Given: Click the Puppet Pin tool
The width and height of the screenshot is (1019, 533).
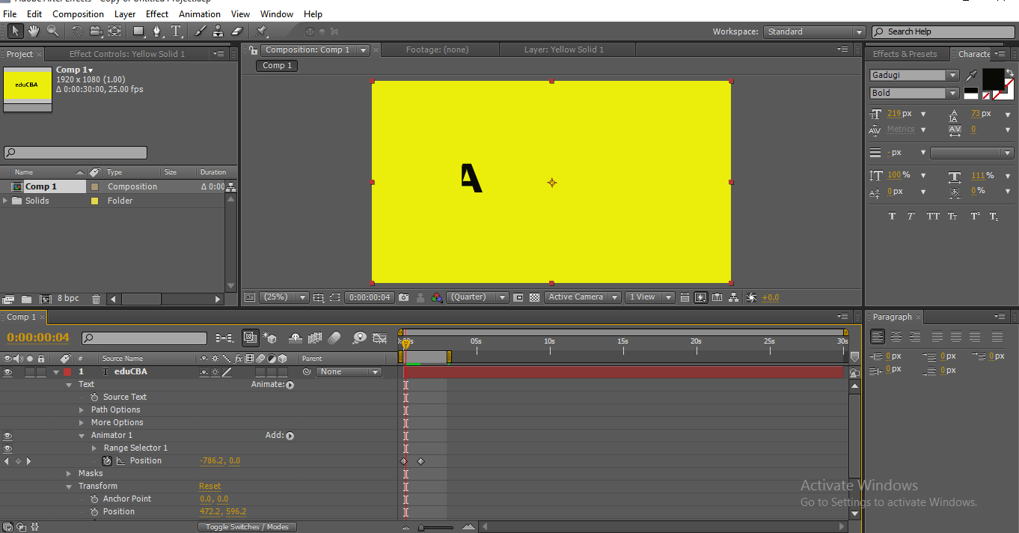Looking at the screenshot, I should tap(261, 31).
